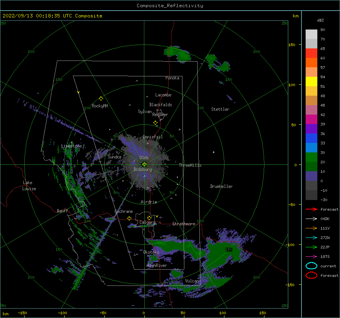Click the Ponoka town label
This screenshot has height=318, width=340.
click(x=172, y=78)
